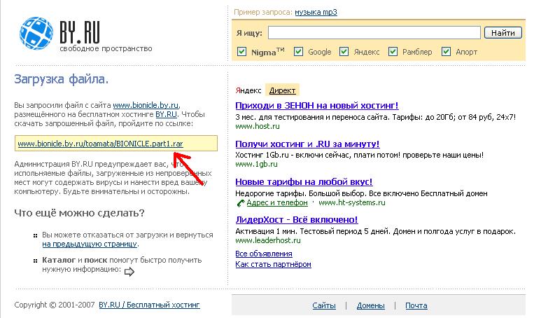555x318 pixels.
Task: Open the 'ЛидерХост - Всё включено!' ad
Action: click(297, 220)
